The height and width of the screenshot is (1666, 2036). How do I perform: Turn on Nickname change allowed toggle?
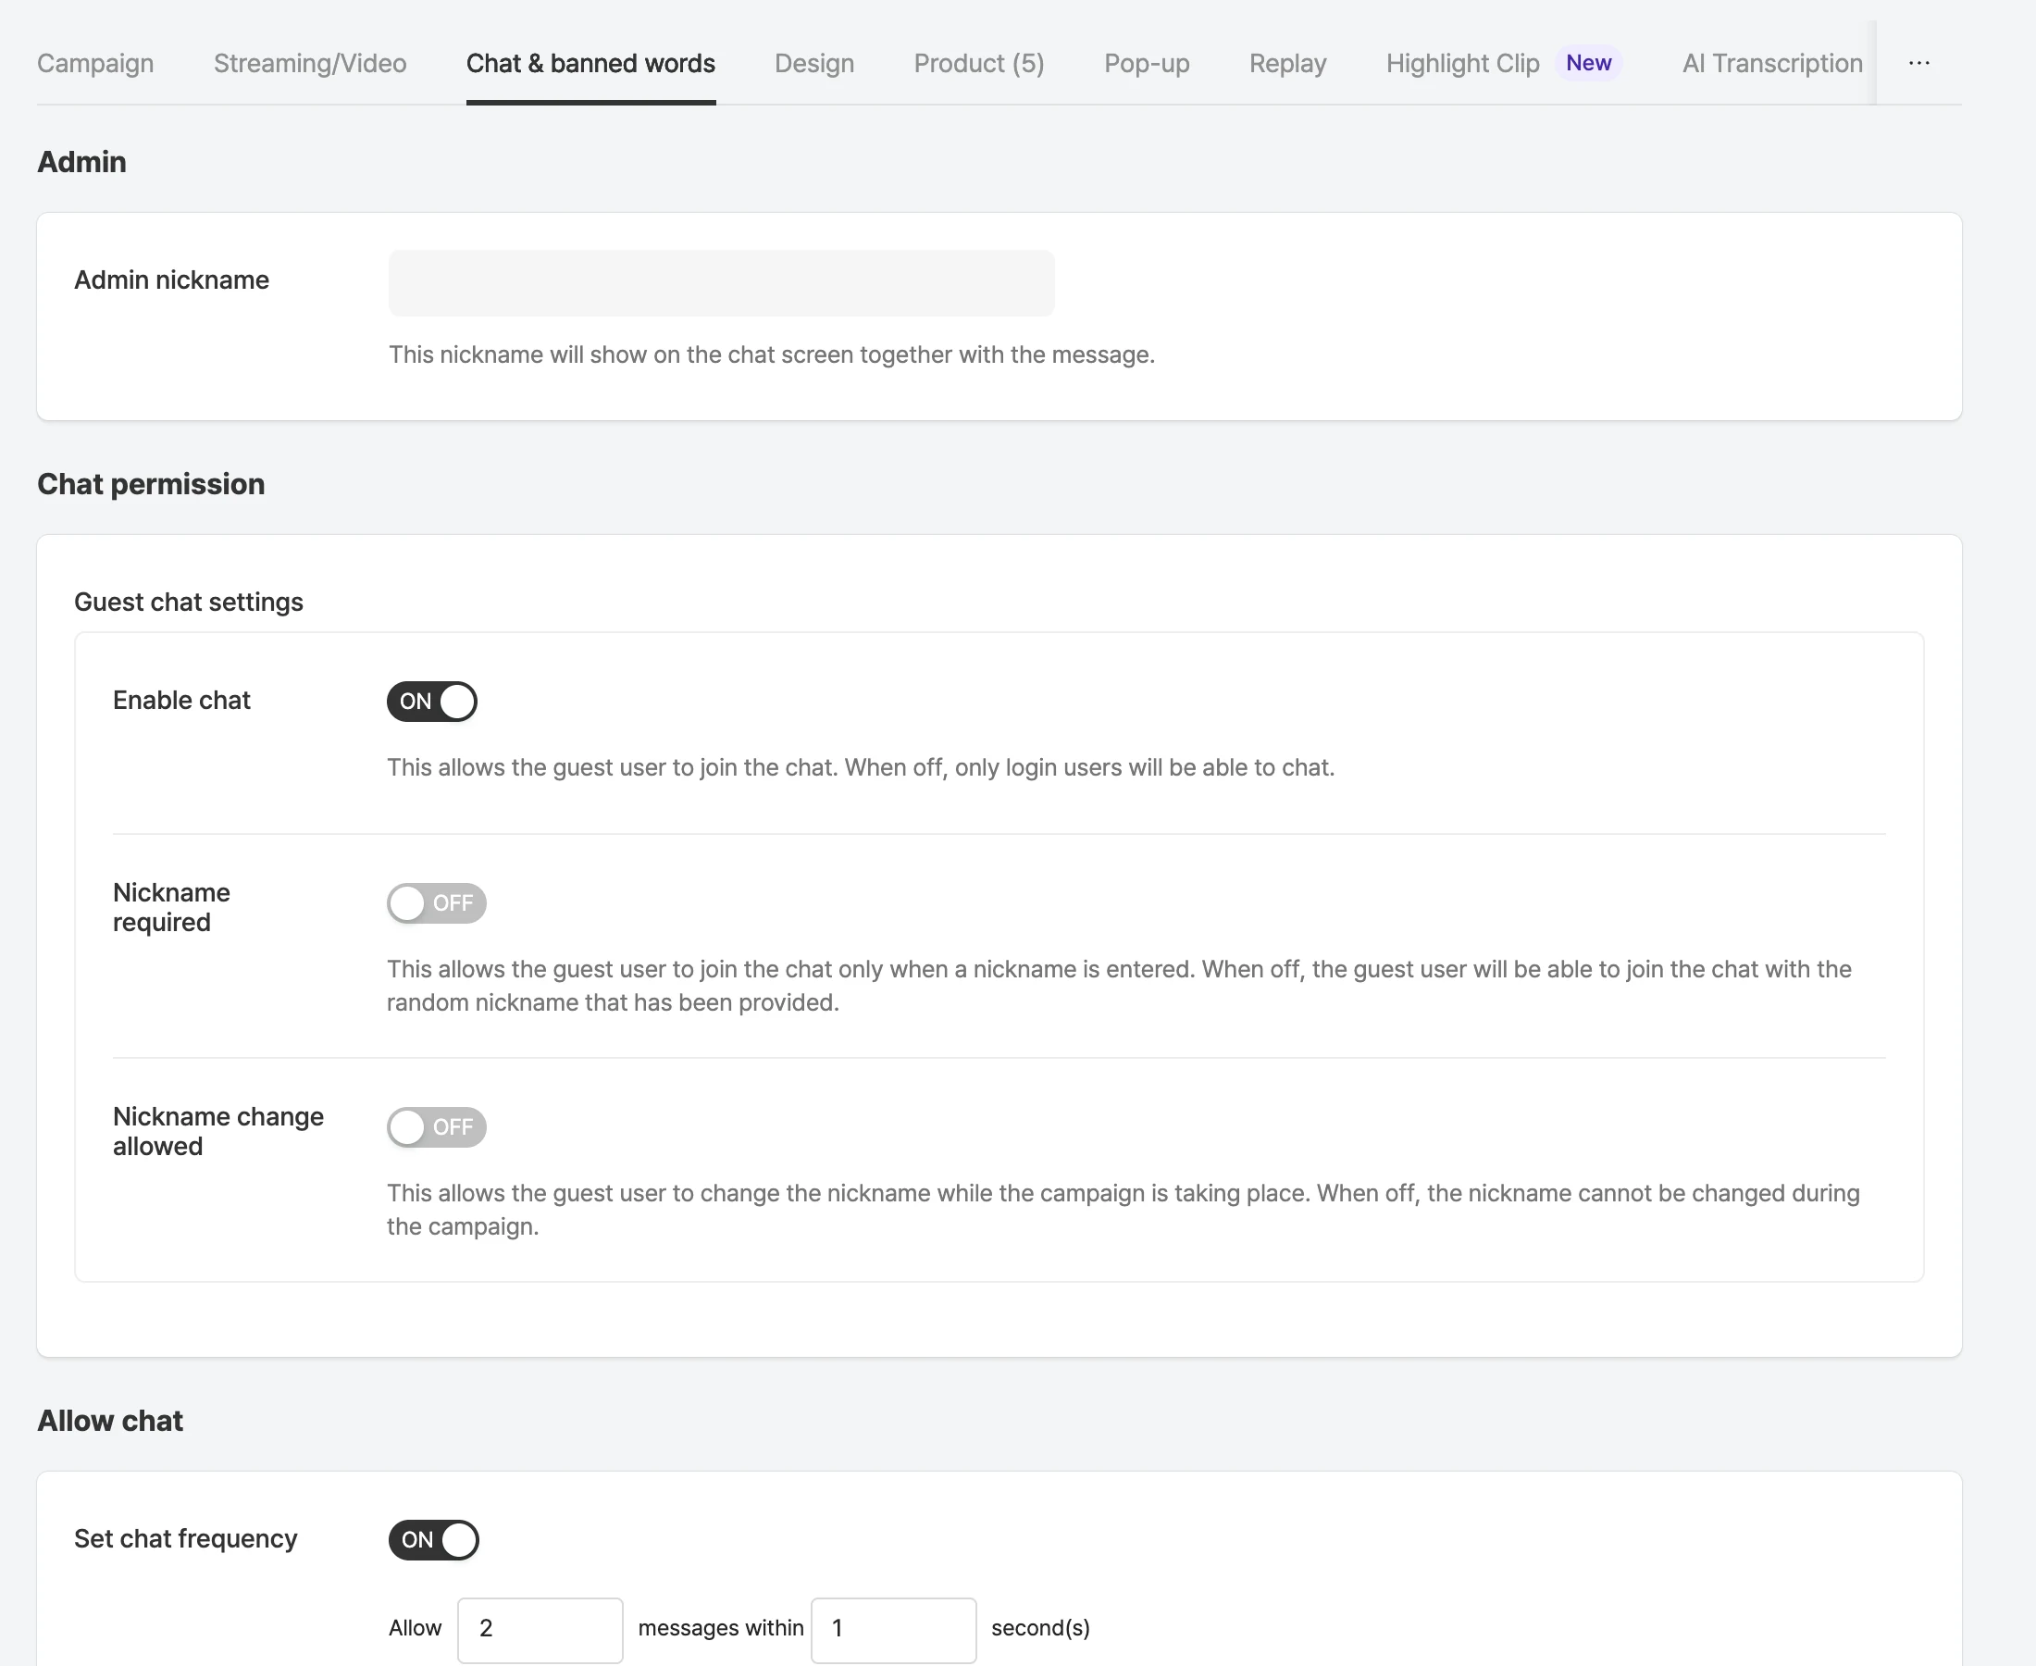point(437,1126)
